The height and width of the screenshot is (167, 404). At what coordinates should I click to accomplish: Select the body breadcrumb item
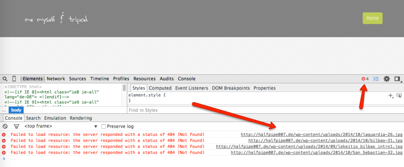tap(16, 110)
